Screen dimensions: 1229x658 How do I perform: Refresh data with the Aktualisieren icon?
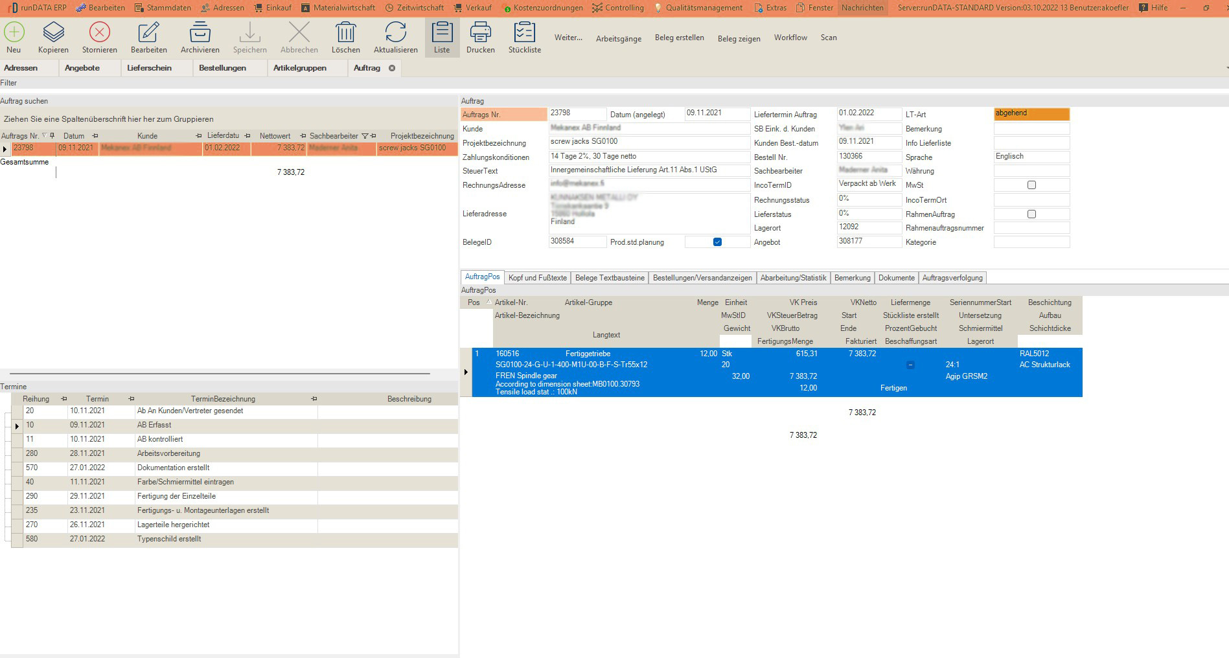[x=396, y=32]
